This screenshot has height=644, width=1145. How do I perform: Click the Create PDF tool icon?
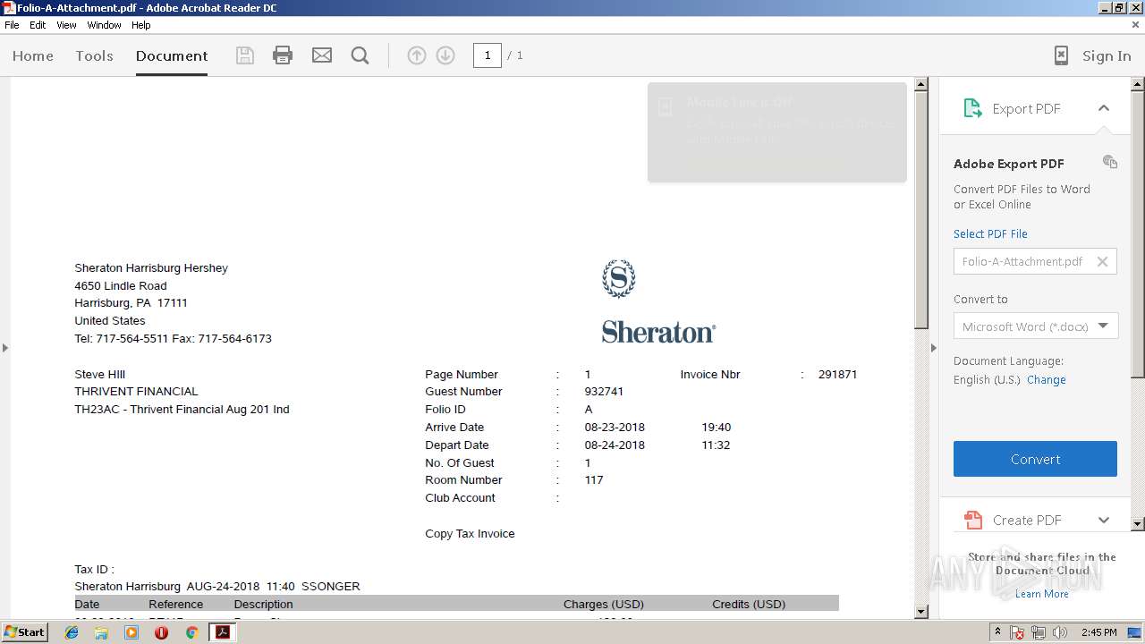[x=972, y=520]
